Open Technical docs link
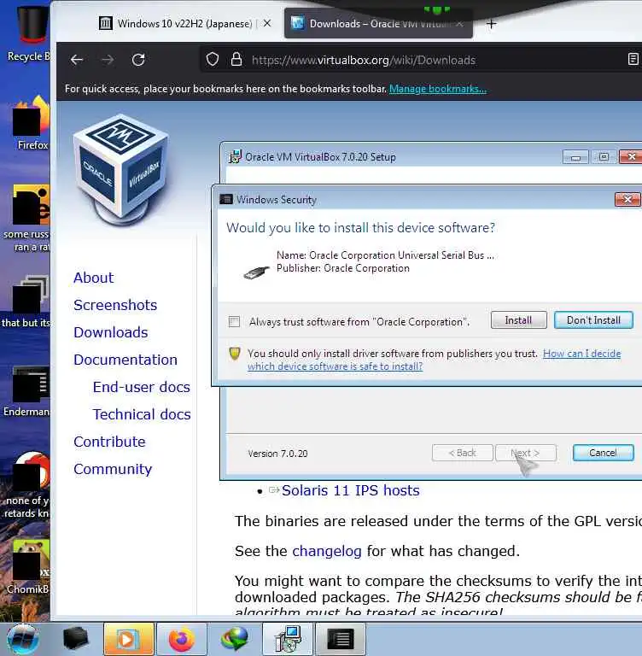 tap(142, 414)
